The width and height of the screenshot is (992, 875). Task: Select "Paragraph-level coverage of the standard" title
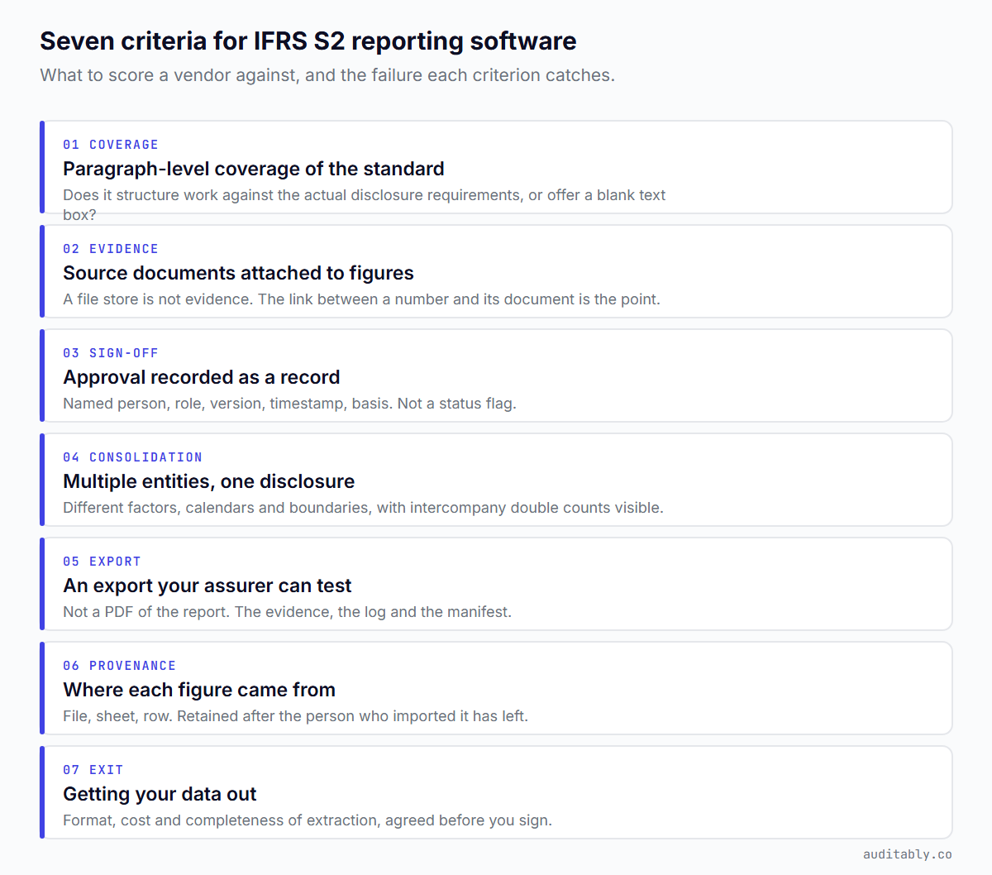point(254,169)
